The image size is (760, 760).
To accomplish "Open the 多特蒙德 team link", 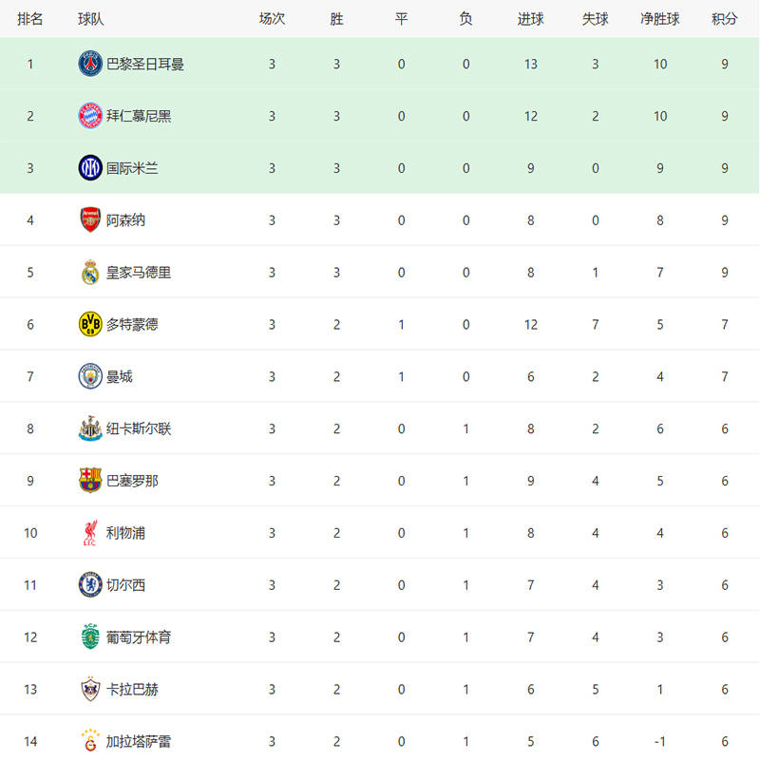I will pos(132,325).
